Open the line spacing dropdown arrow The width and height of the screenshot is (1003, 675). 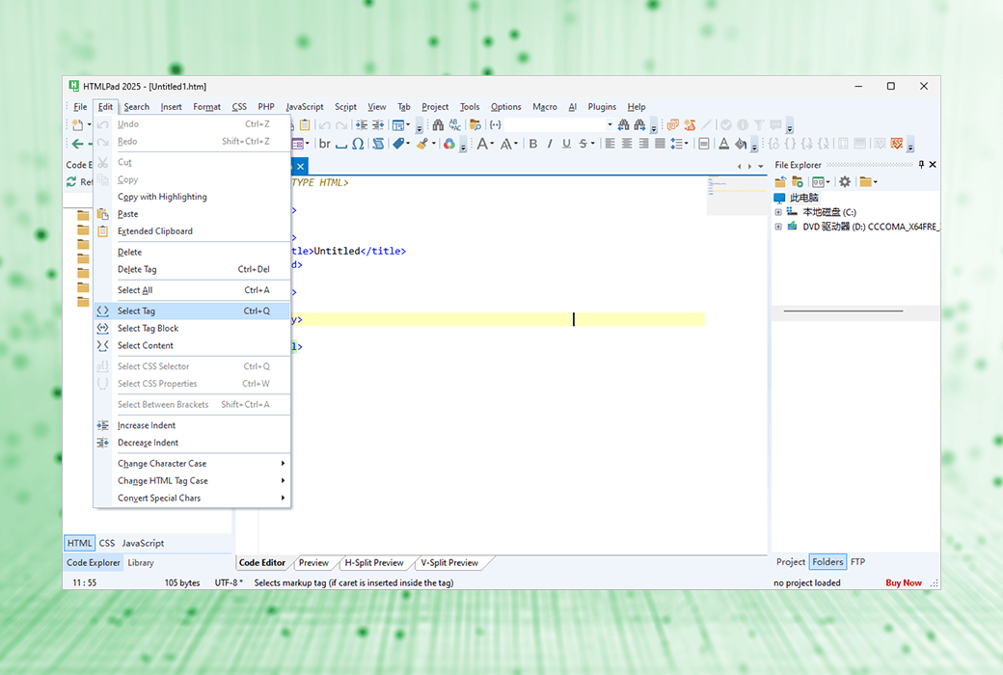(x=687, y=144)
